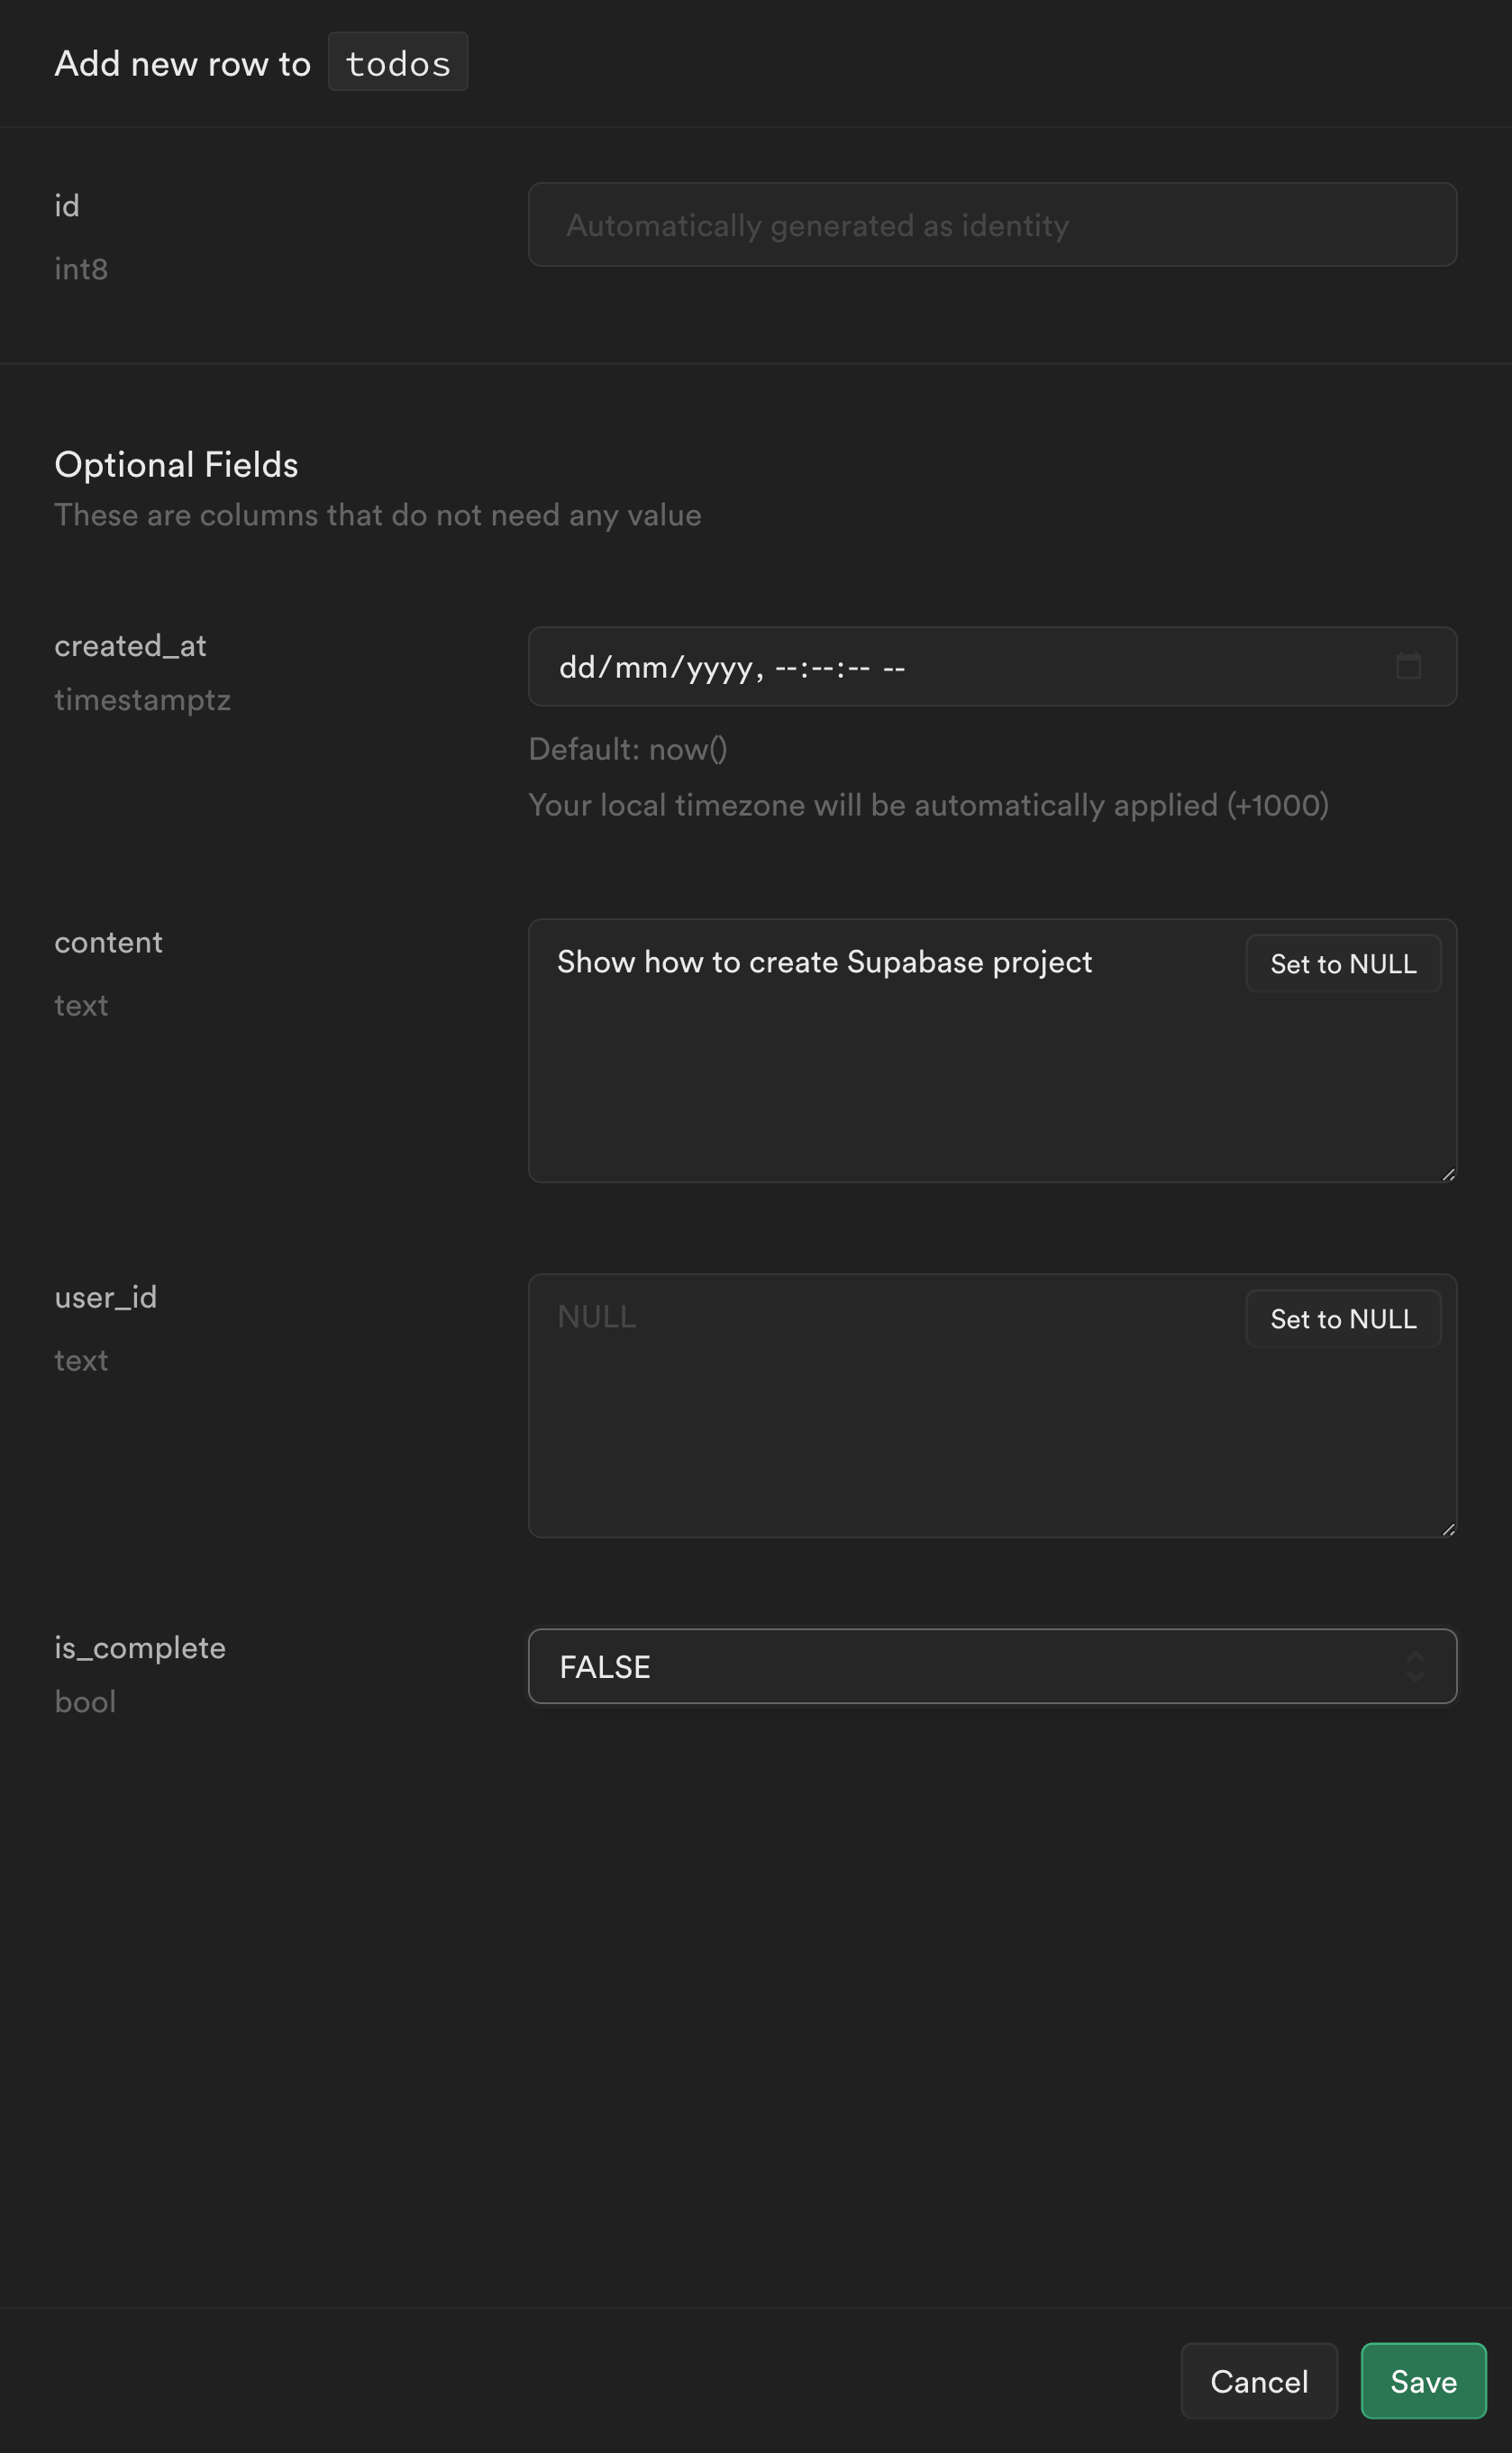Open the is_complete FALSE dropdown
The height and width of the screenshot is (2453, 1512).
click(x=992, y=1666)
